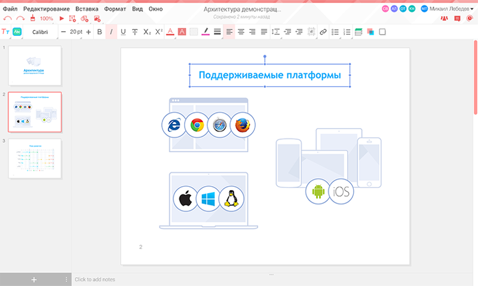
Task: Open the text highlight color picker
Action: 182,32
